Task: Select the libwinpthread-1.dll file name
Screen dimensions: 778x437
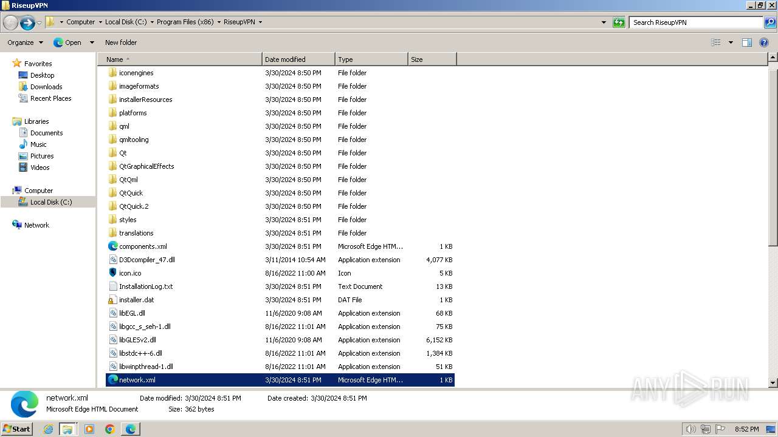Action: click(x=146, y=367)
